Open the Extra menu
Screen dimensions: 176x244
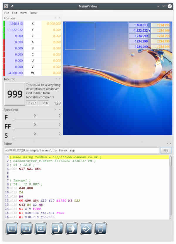coord(33,13)
